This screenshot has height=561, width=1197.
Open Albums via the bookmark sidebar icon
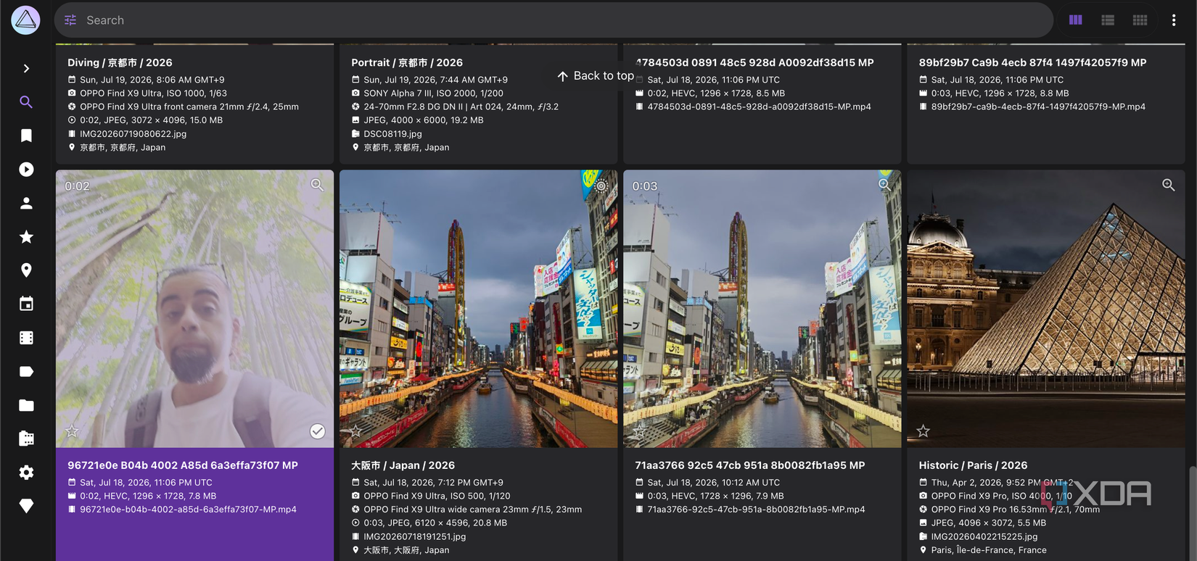coord(26,136)
